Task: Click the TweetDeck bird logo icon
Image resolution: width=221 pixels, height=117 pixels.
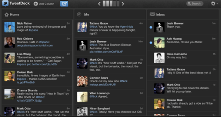Action: pyautogui.click(x=5, y=3)
